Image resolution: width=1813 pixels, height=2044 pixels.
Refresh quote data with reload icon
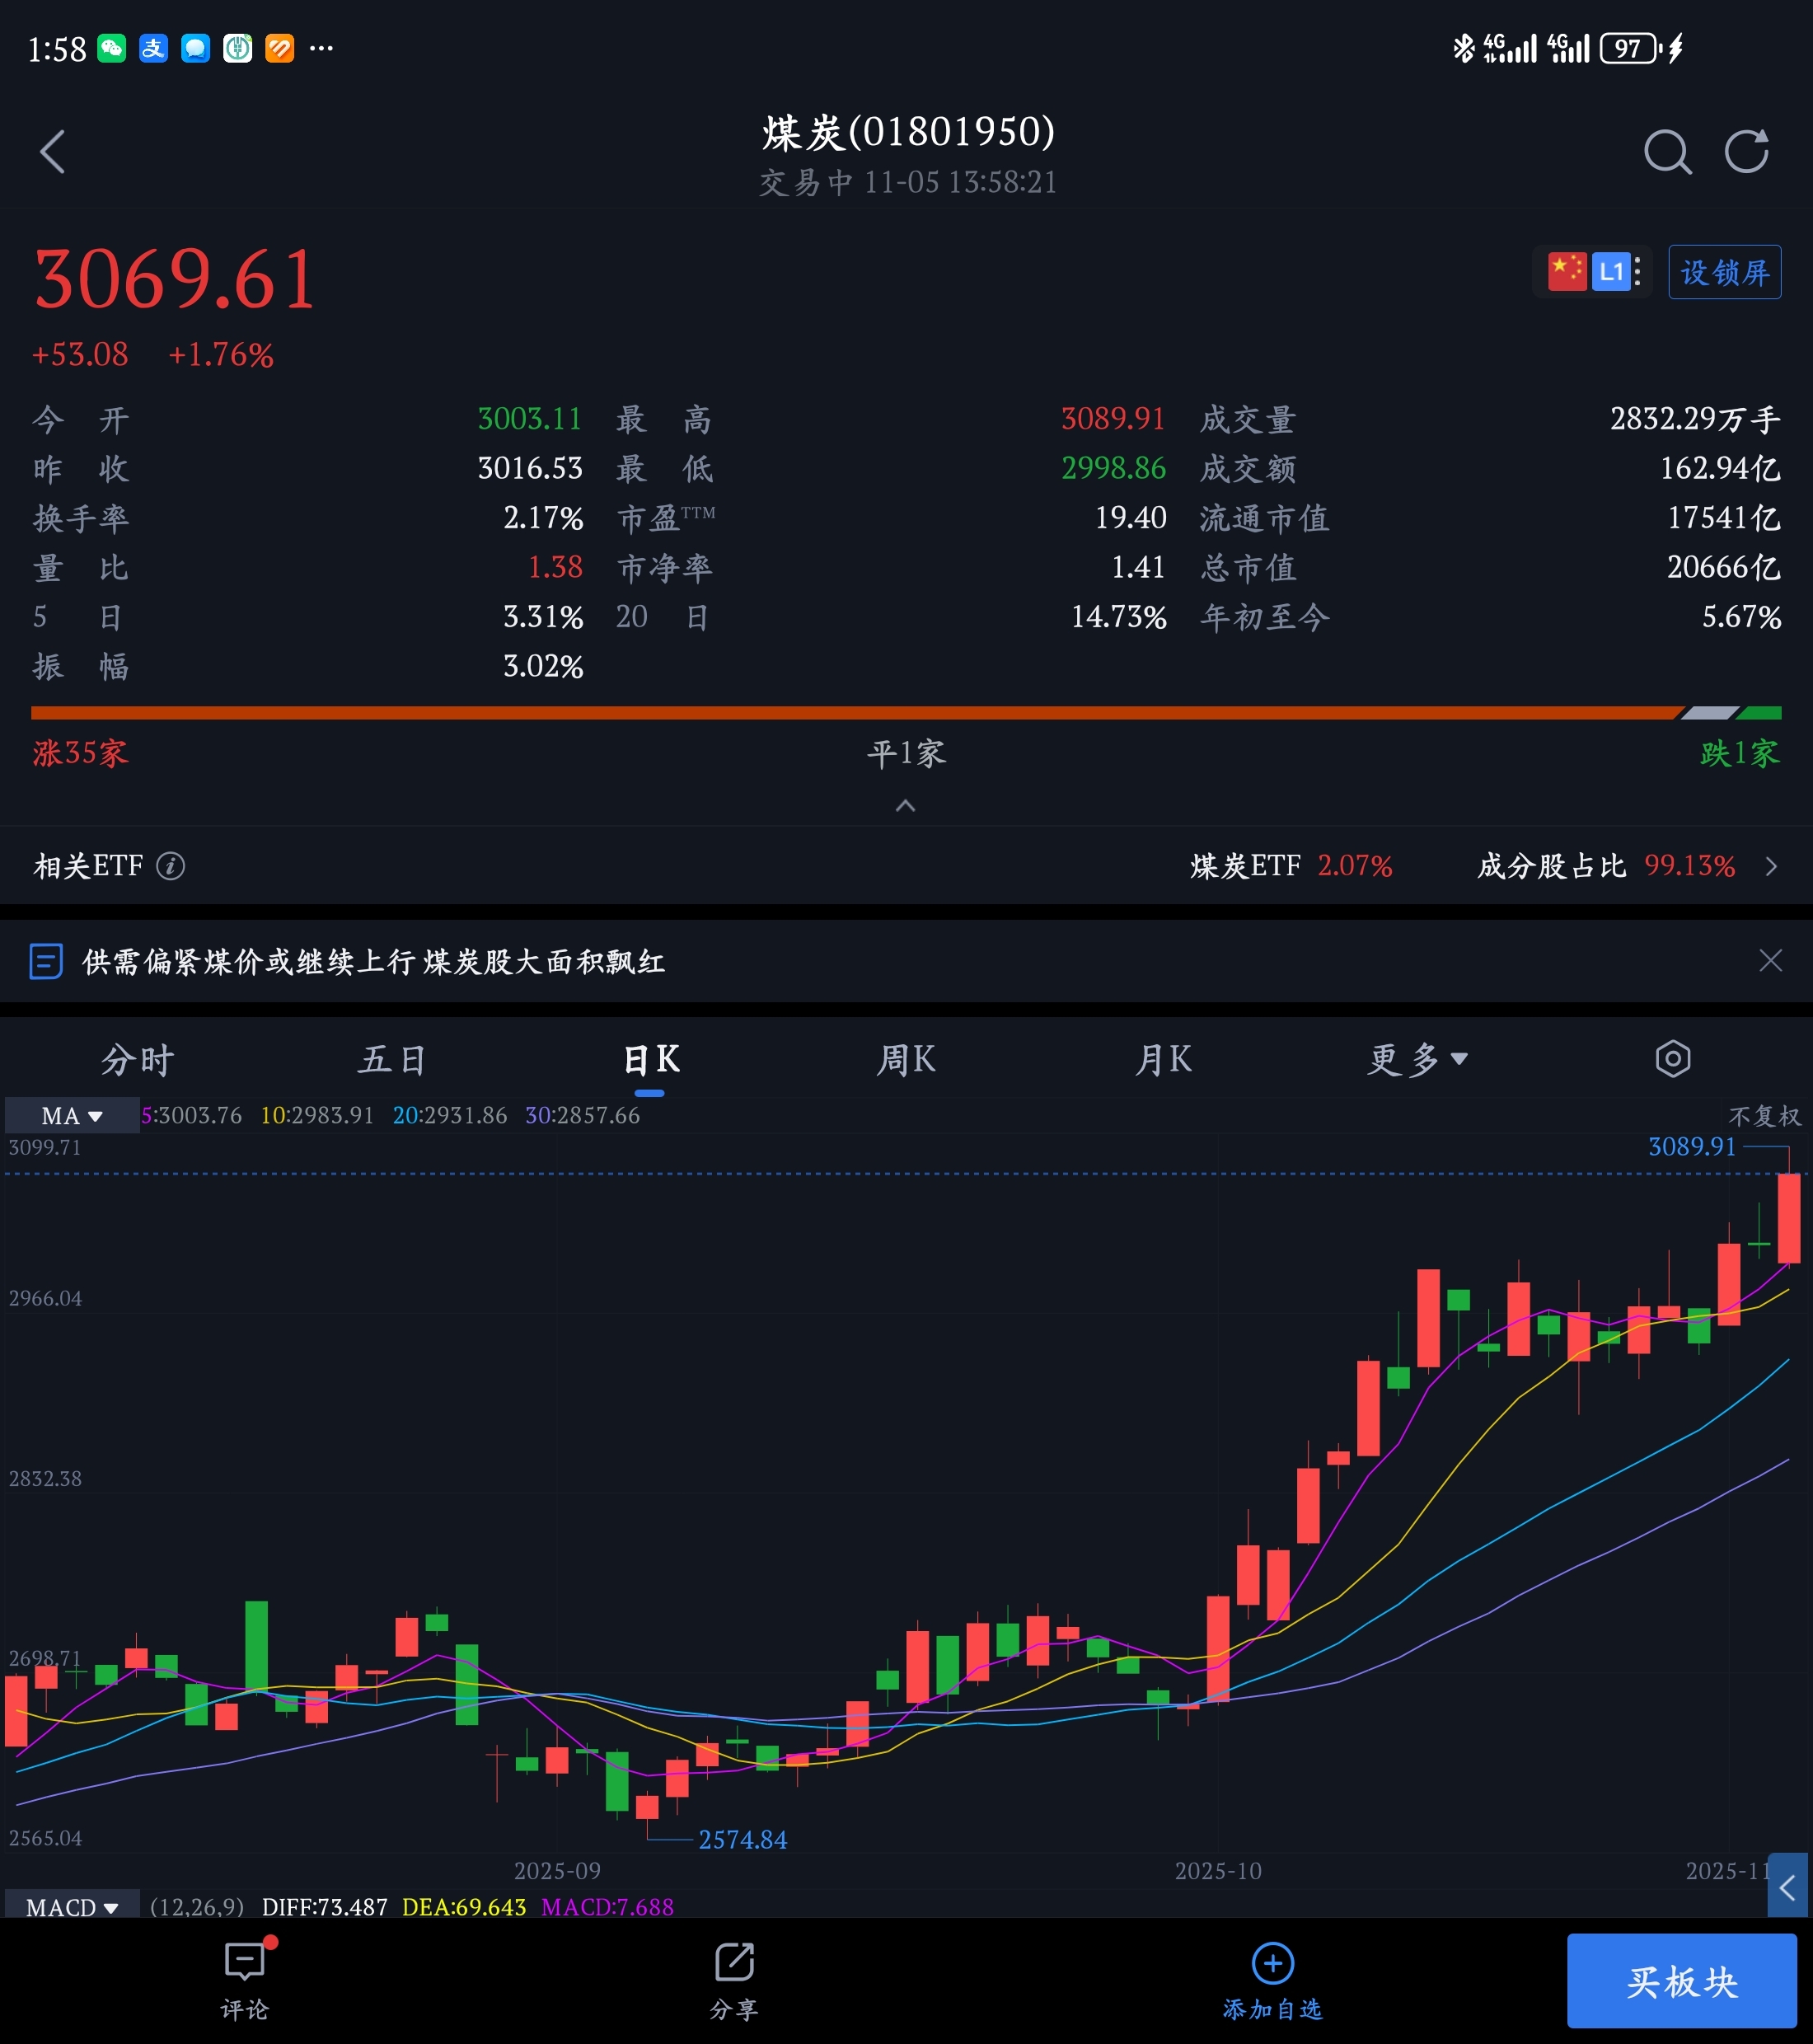[x=1746, y=152]
